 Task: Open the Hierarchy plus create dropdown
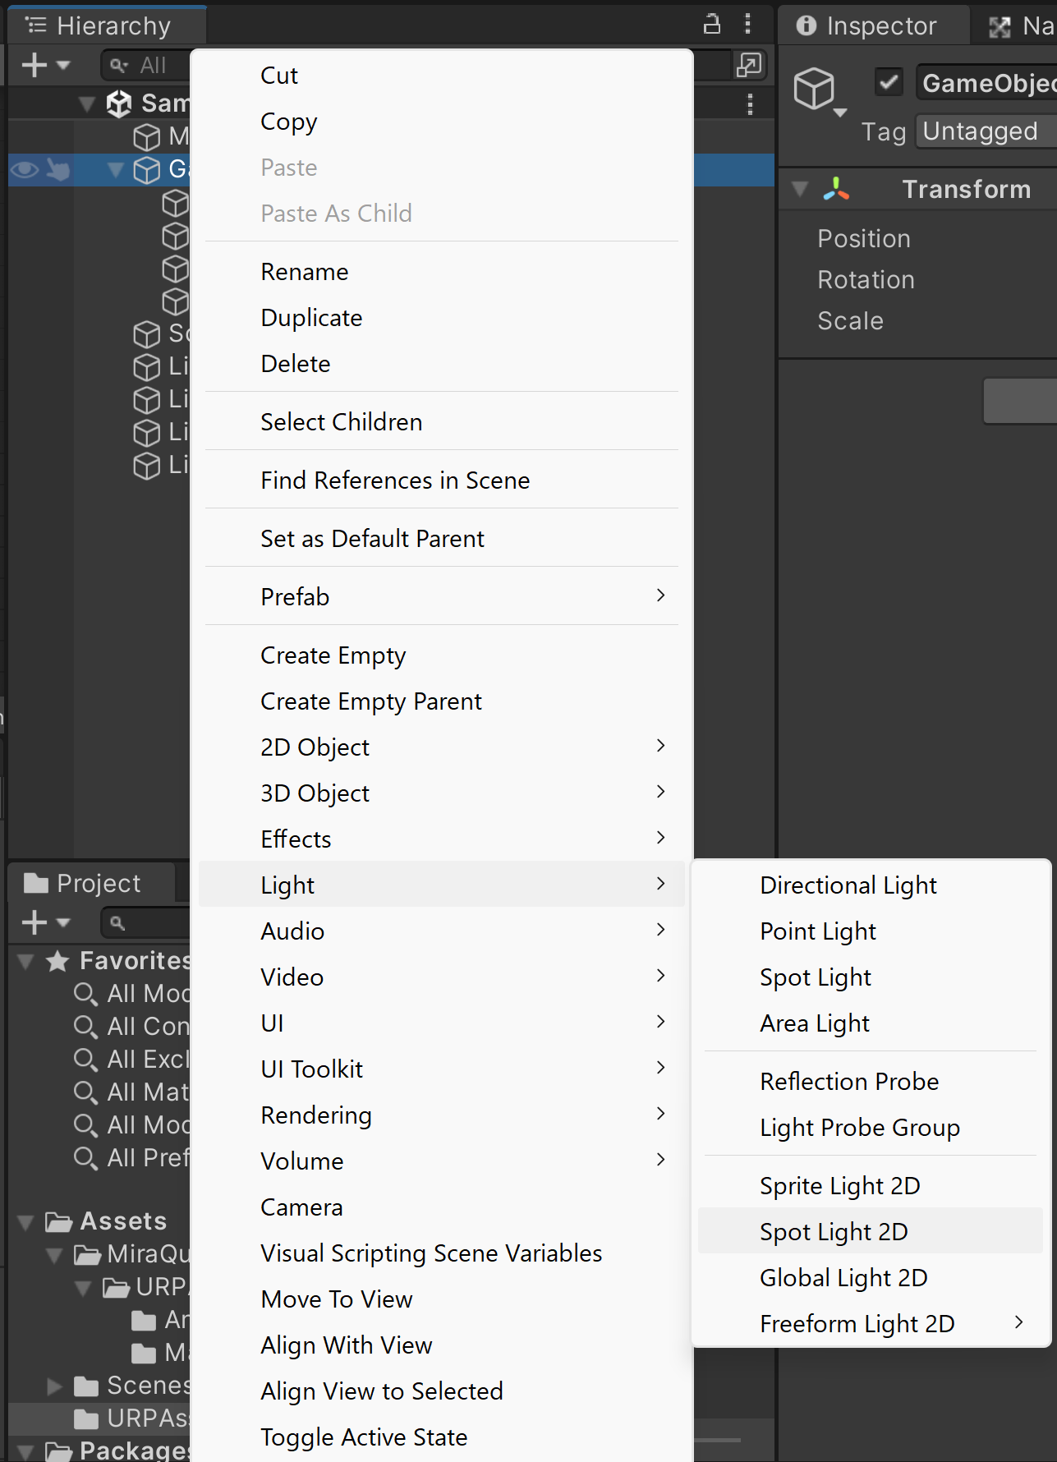(45, 65)
